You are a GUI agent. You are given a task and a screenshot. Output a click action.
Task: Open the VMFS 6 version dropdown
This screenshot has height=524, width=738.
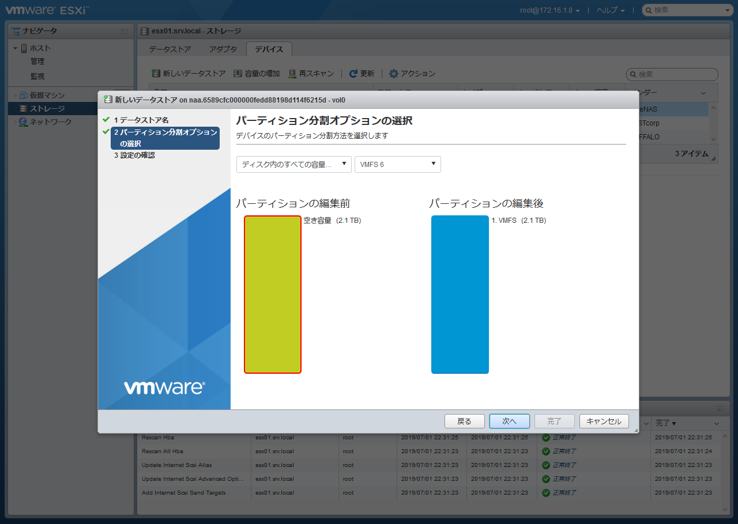pos(398,164)
